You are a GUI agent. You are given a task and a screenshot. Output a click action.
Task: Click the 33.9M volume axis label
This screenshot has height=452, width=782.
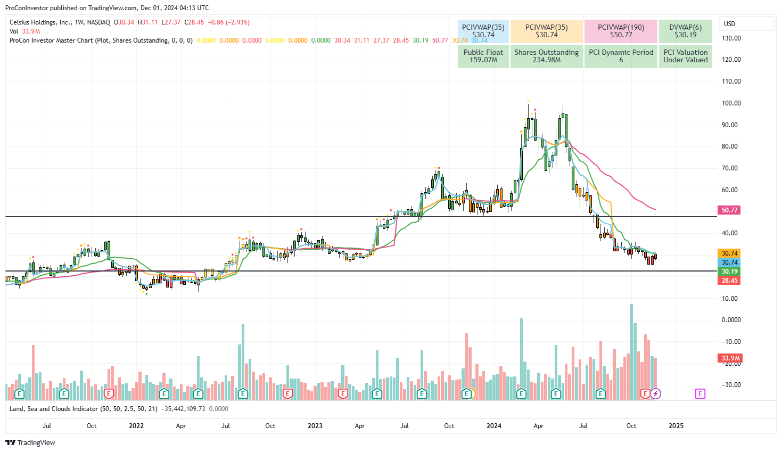(730, 358)
